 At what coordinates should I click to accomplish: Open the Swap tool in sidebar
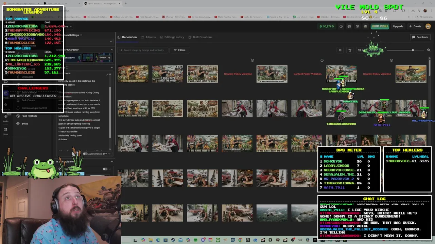click(x=22, y=124)
